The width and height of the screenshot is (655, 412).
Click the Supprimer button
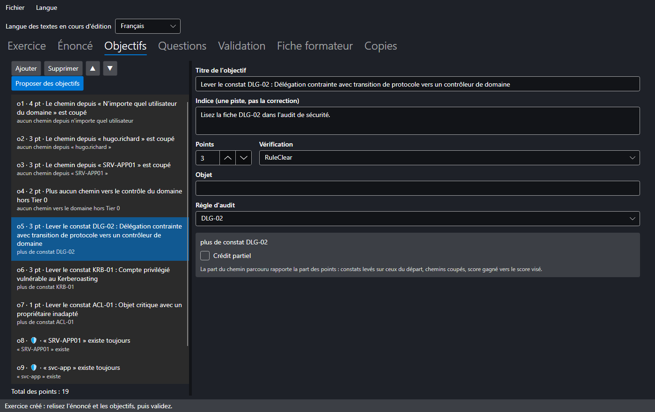pos(63,68)
